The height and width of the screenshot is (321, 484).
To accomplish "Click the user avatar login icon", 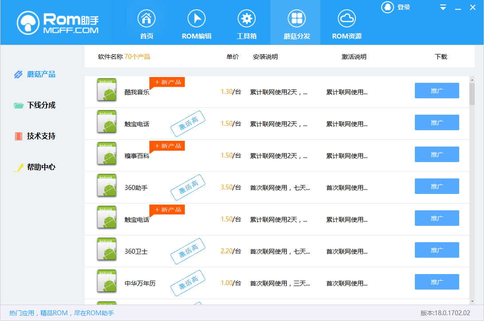I will click(388, 7).
